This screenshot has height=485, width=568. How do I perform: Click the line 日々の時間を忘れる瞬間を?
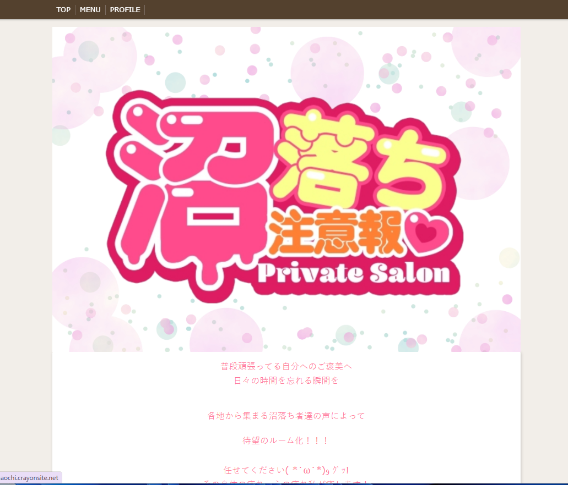286,381
